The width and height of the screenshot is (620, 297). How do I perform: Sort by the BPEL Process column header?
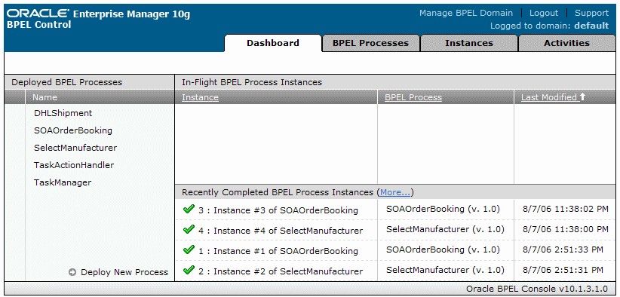413,97
